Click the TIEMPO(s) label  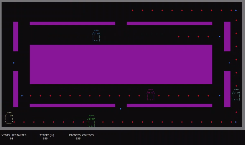[47, 135]
